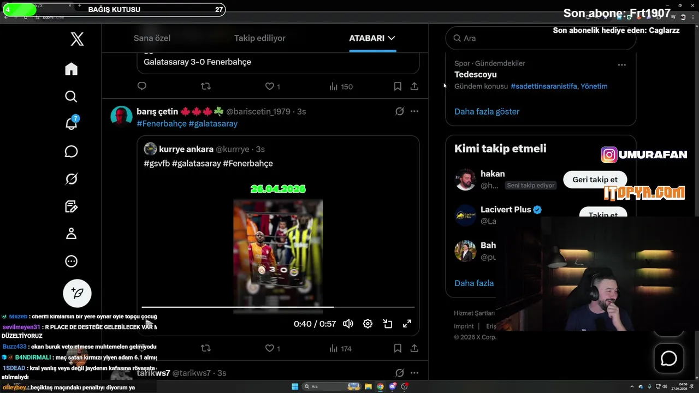The width and height of the screenshot is (699, 393).
Task: Open the sidebar note-and-pencil icon
Action: coord(71,206)
